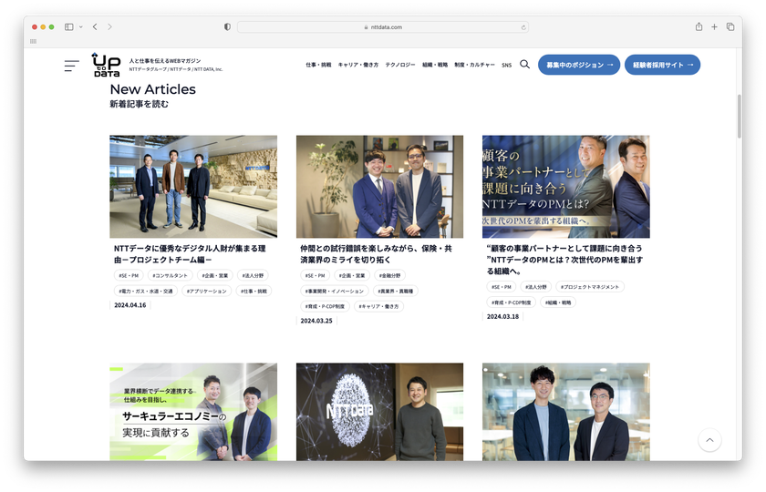Click thumbnail of two men beside plant
Screen dimensions: 766x492
[x=379, y=187]
